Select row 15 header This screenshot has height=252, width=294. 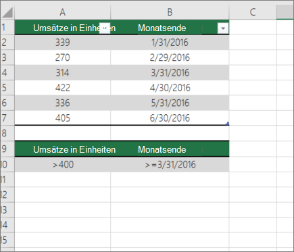tap(7, 240)
